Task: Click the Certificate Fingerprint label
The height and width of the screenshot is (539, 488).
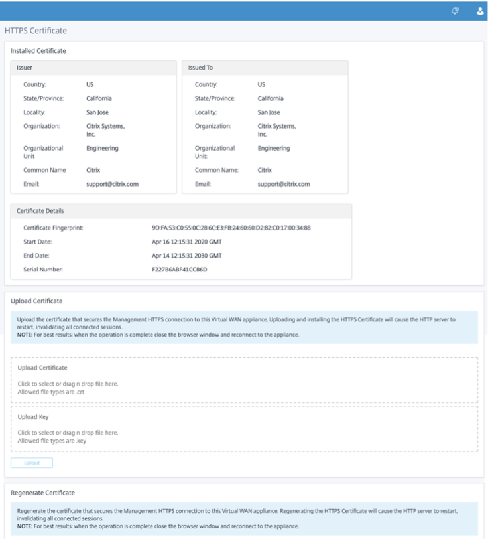Action: pos(53,228)
